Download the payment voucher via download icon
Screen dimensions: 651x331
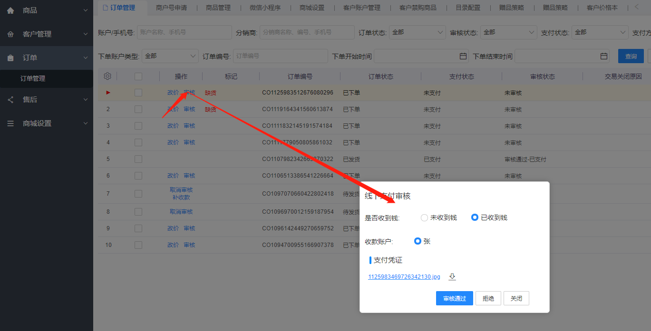(452, 277)
